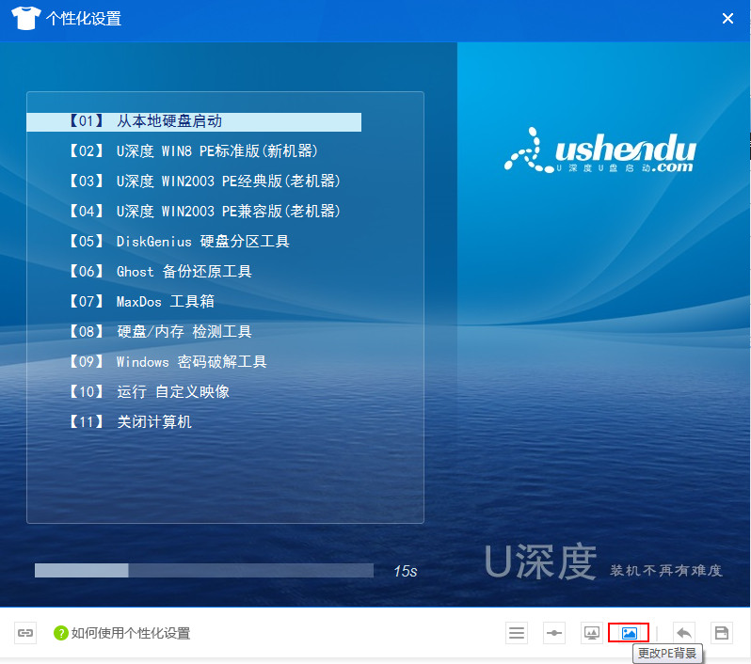Open the 如何使用个性化设置 help link
Viewport: 751px width, 664px height.
(x=131, y=634)
